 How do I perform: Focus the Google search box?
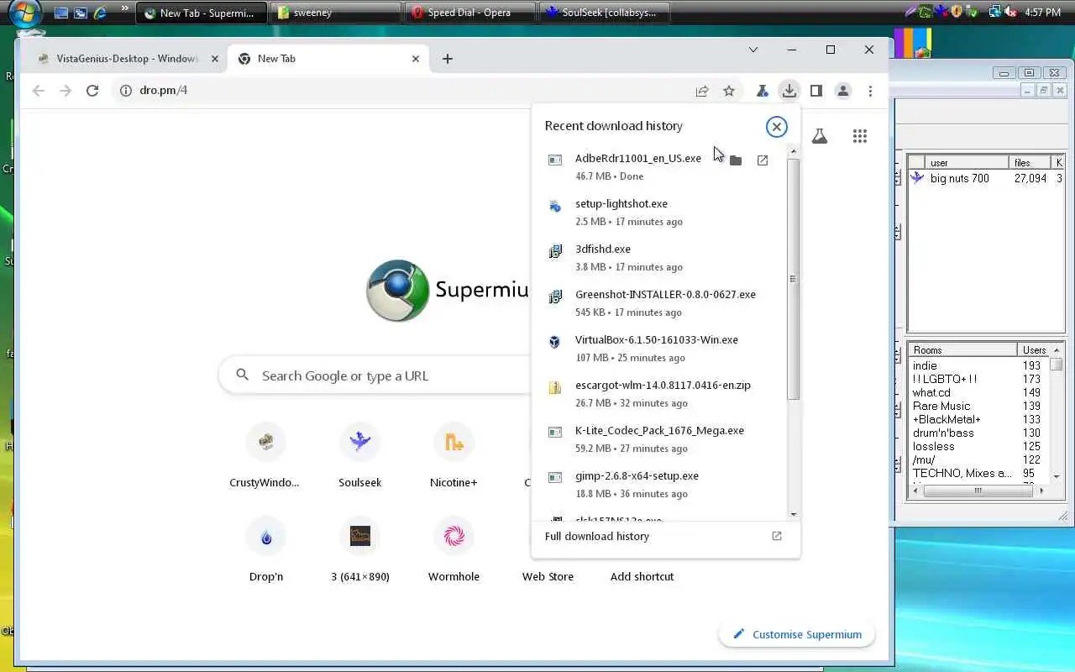point(374,375)
